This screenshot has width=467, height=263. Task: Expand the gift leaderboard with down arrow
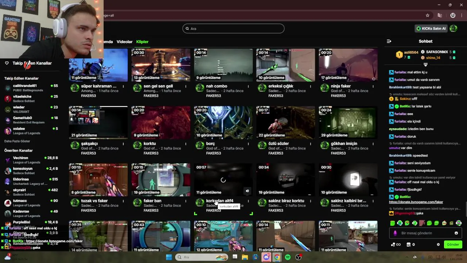[x=425, y=64]
